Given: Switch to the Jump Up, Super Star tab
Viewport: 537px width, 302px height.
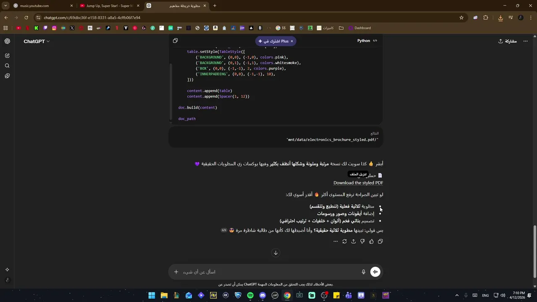Looking at the screenshot, I should pos(109,6).
